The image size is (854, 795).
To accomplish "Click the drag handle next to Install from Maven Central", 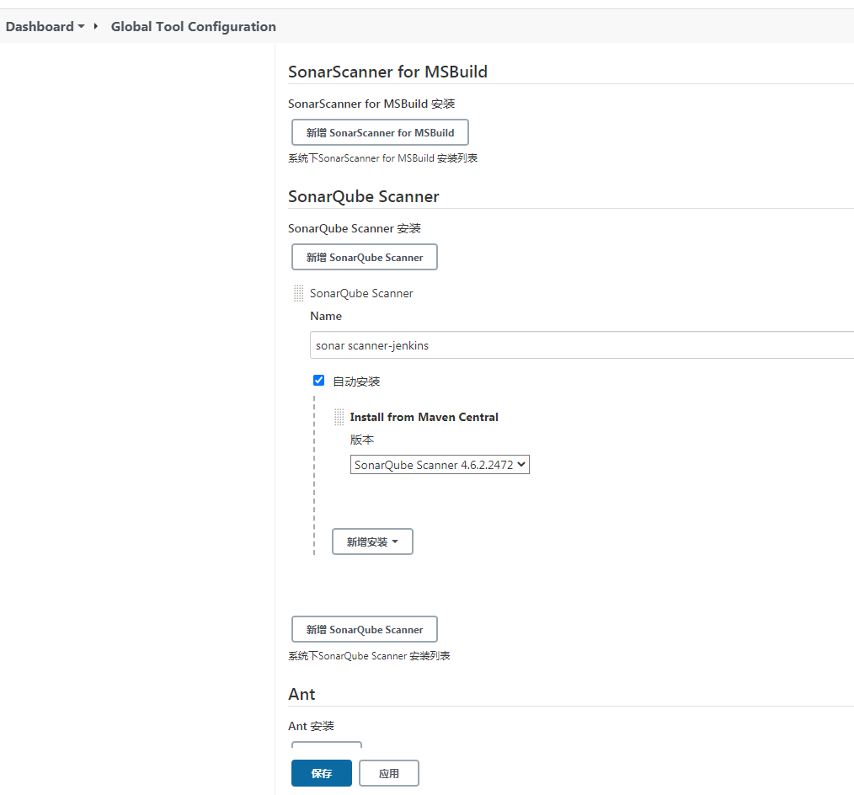I will pos(339,417).
